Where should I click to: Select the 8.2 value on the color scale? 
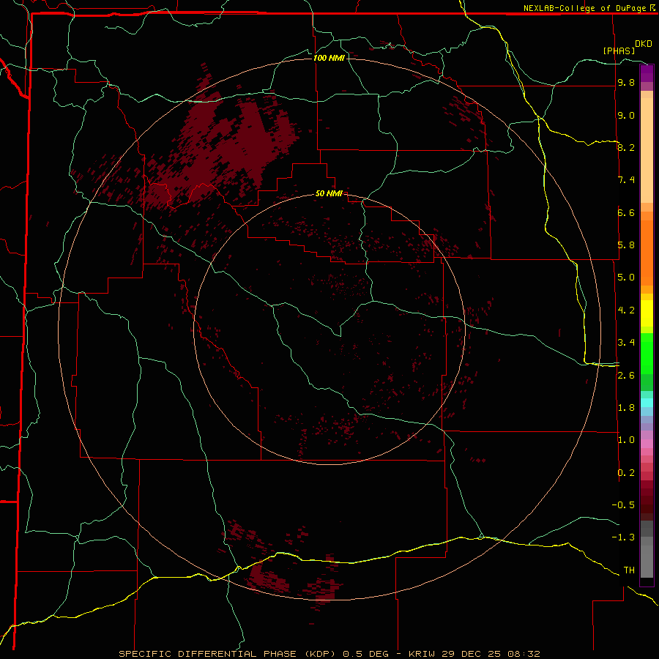coord(626,147)
